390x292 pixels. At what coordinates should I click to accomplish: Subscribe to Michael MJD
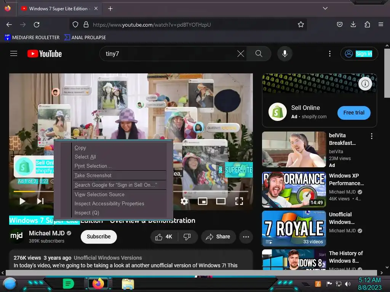pyautogui.click(x=99, y=236)
